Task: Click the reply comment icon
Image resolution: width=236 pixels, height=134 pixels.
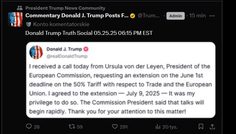Action: click(29, 126)
